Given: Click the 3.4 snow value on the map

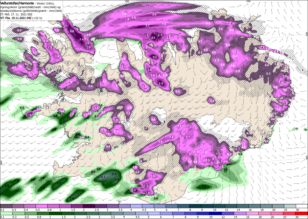Looking at the screenshot, I should coord(72,31).
